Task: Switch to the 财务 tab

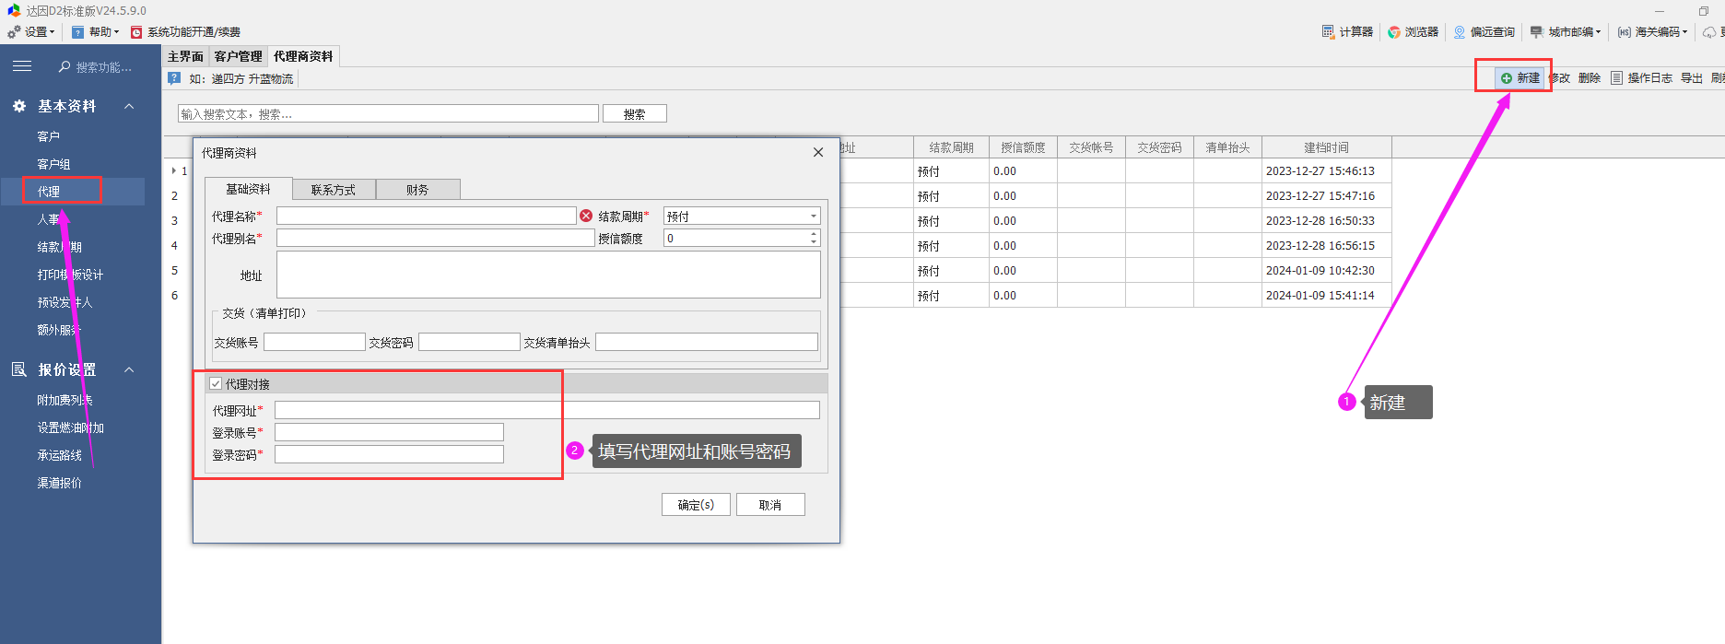Action: pyautogui.click(x=417, y=190)
